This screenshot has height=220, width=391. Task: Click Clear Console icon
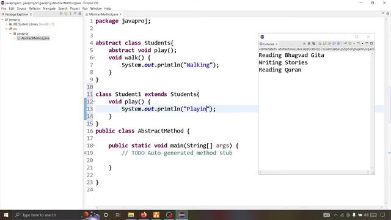click(320, 43)
